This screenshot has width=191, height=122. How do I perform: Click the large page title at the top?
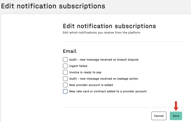(53, 6)
